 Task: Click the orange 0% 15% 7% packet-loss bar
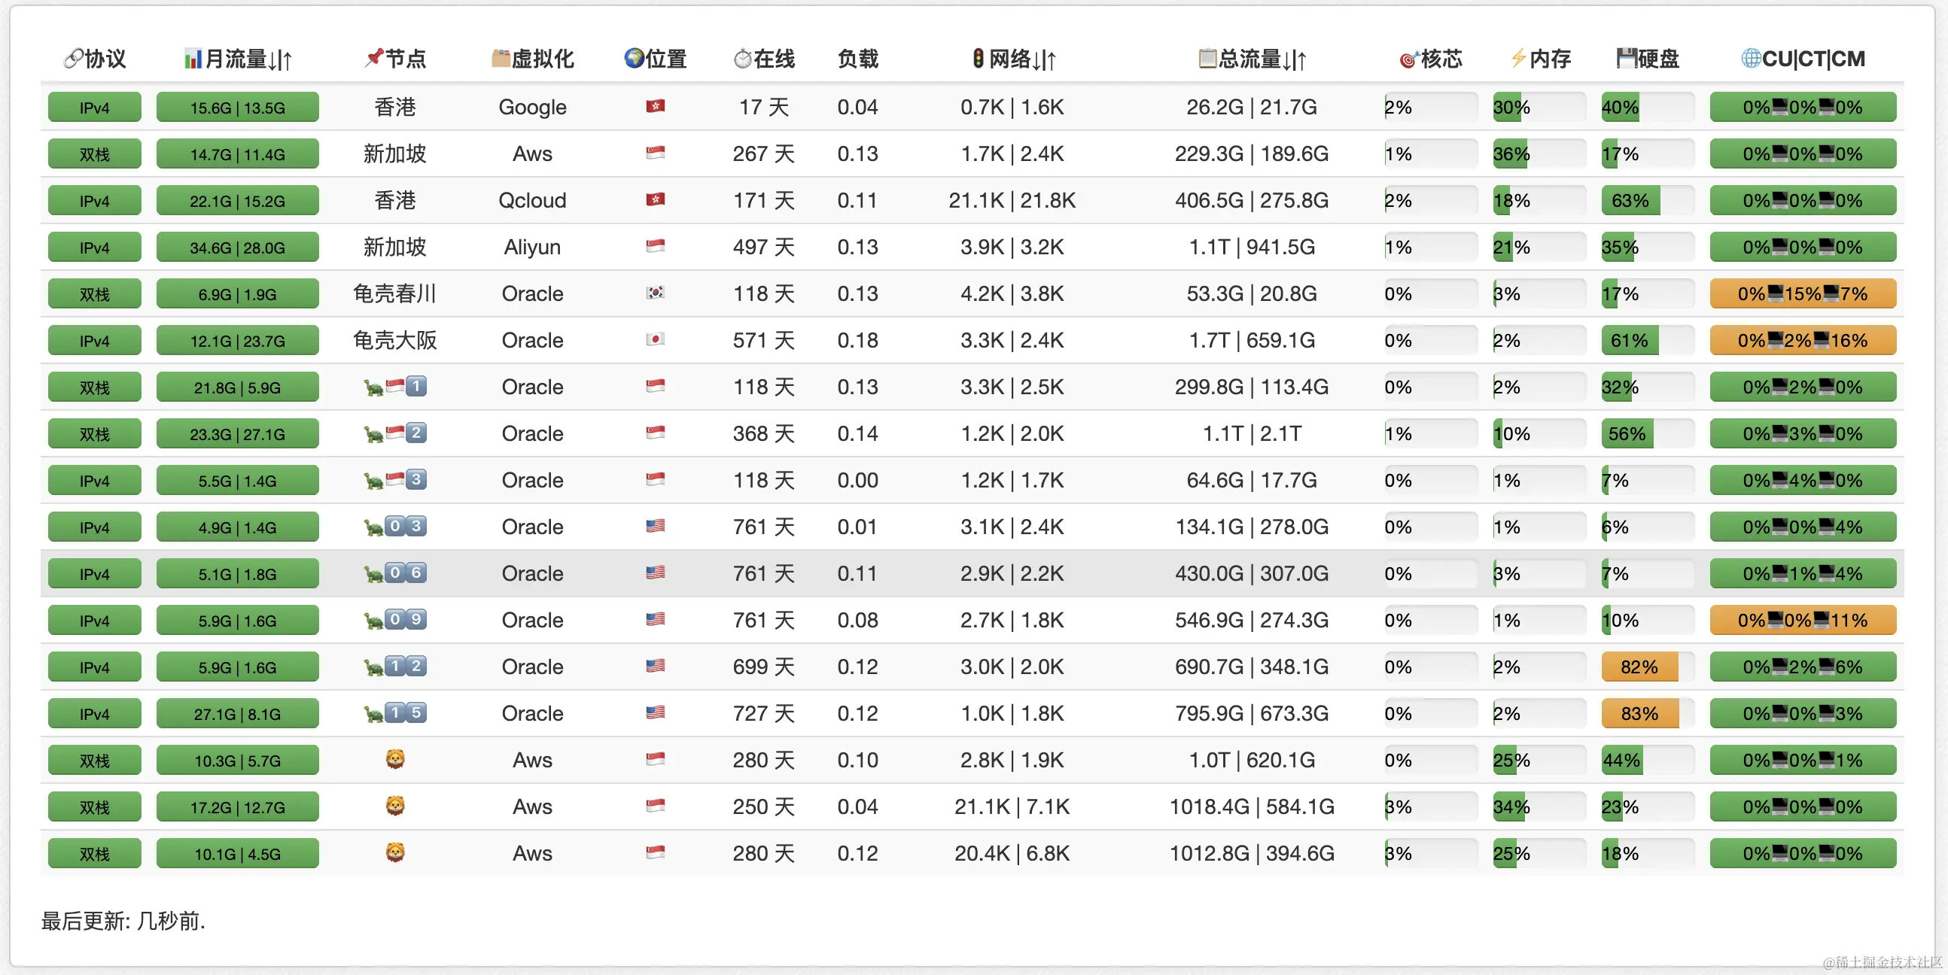[1803, 294]
